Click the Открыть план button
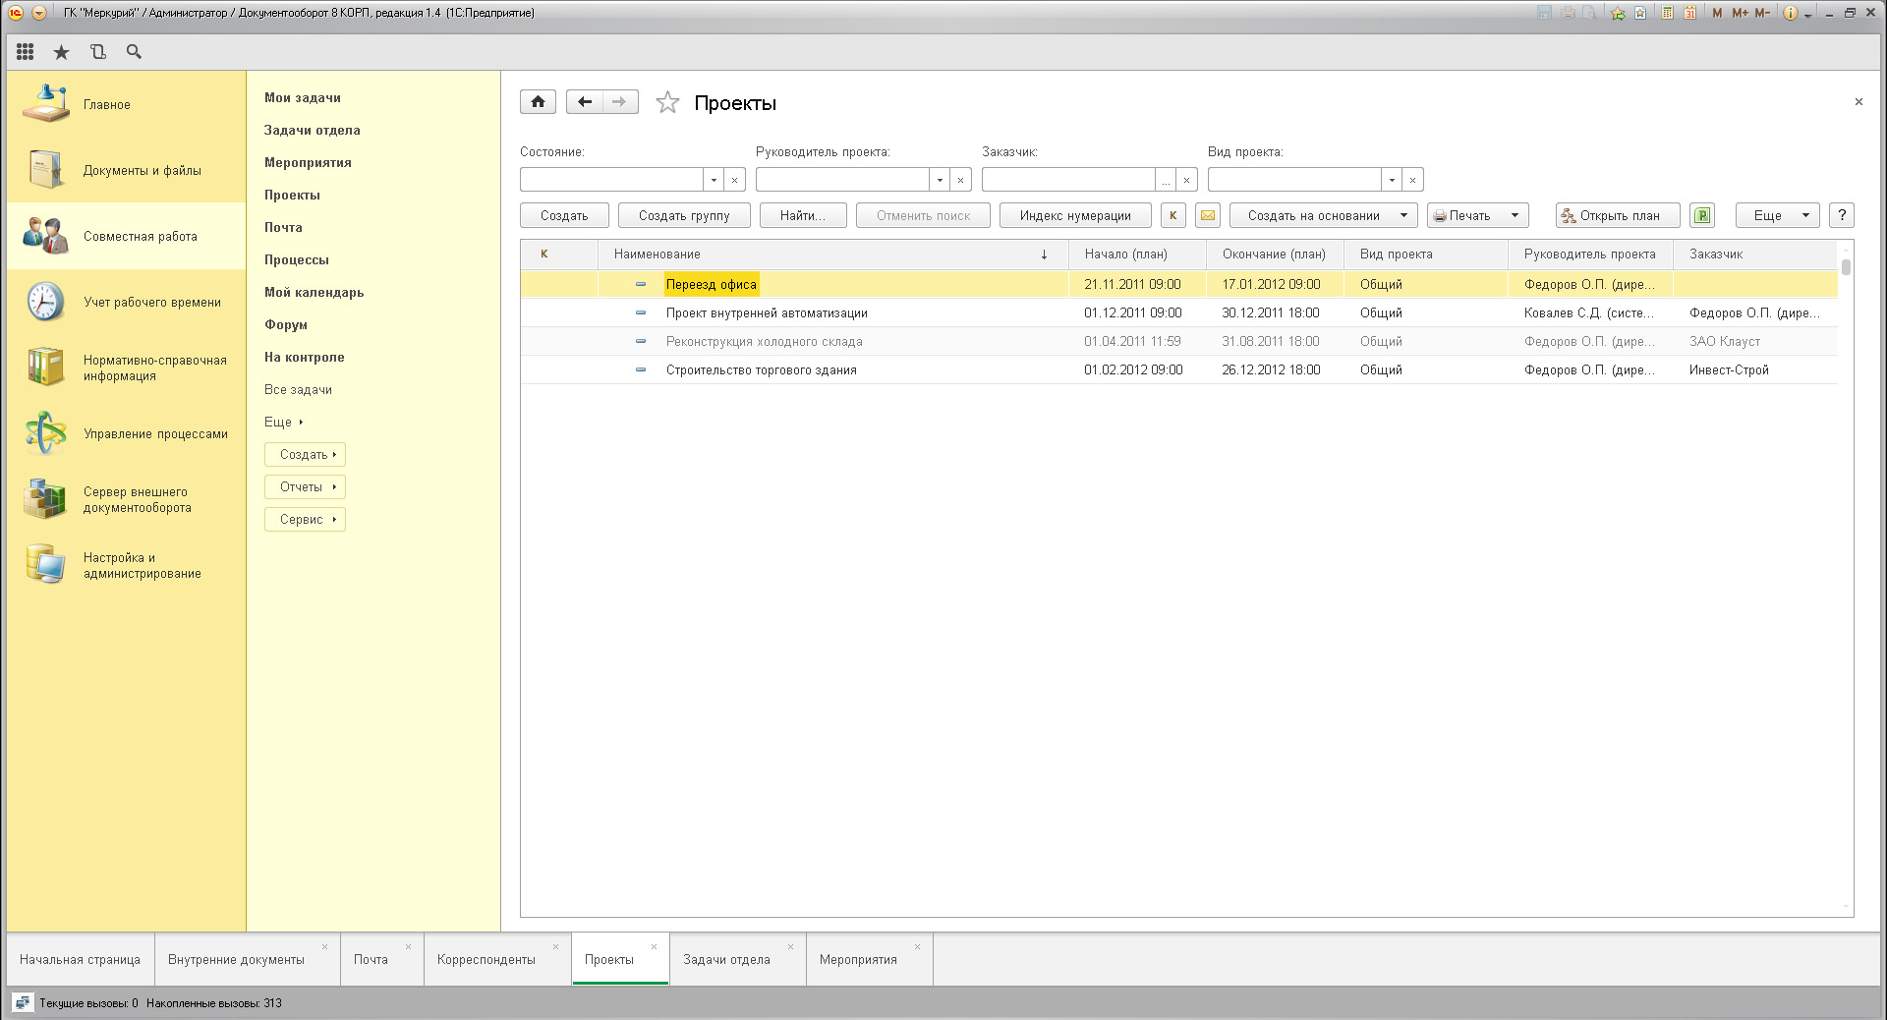 pyautogui.click(x=1618, y=215)
